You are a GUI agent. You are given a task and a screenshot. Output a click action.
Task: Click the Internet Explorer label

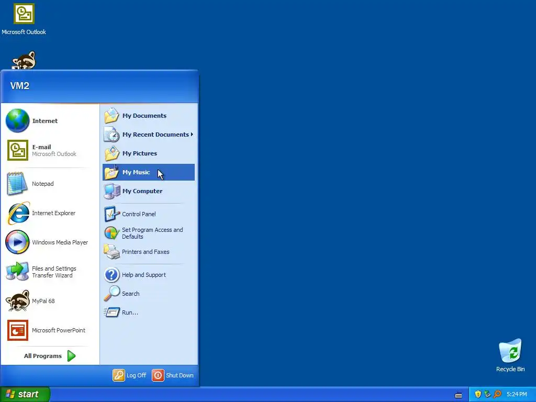[x=54, y=213]
